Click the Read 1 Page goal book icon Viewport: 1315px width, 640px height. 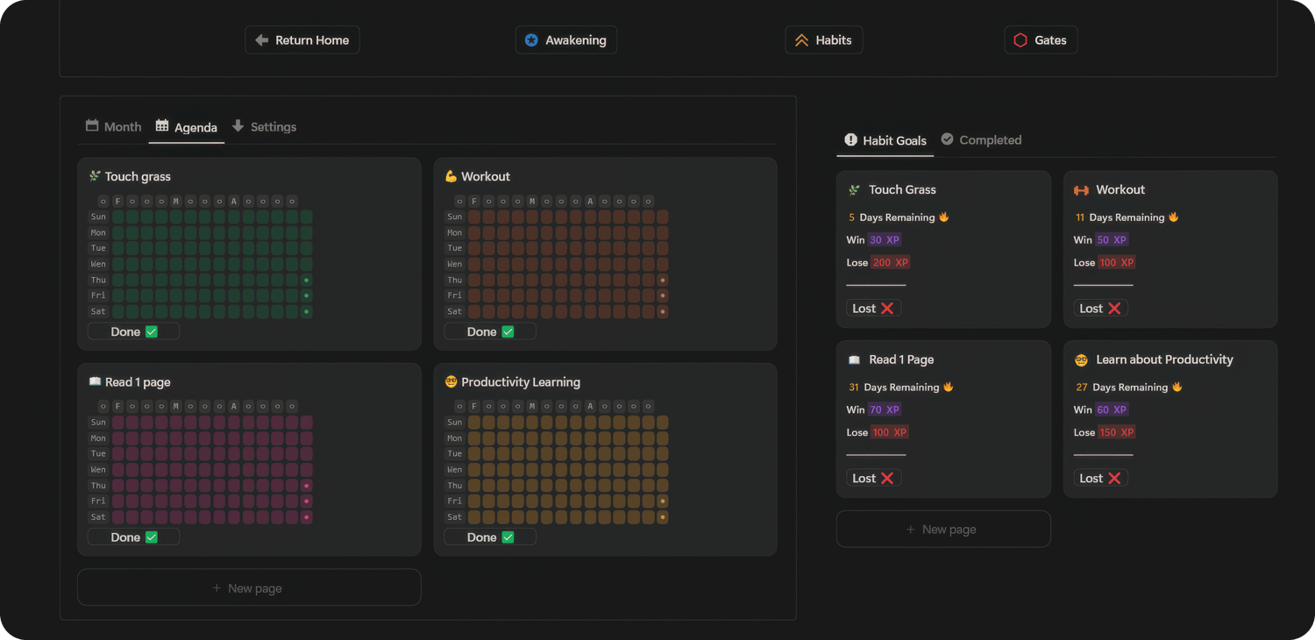pyautogui.click(x=854, y=360)
